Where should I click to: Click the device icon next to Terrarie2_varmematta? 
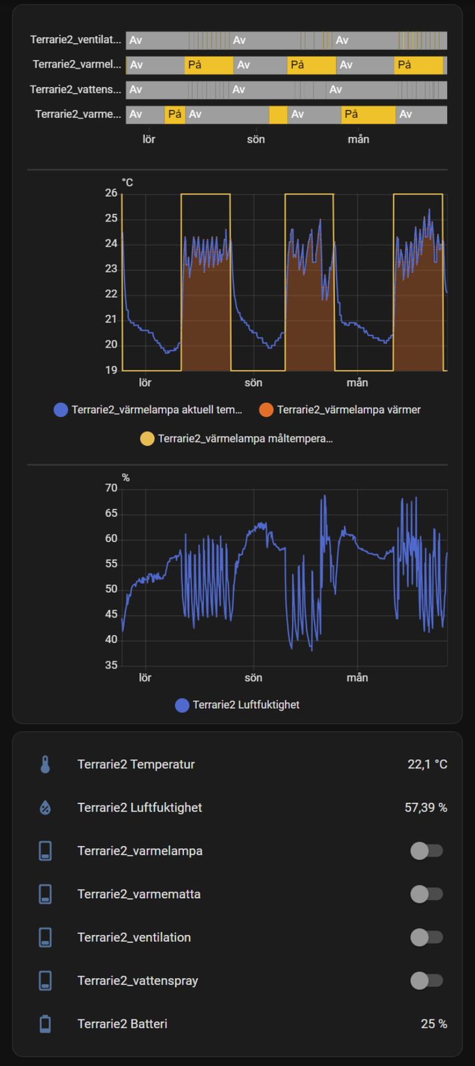[45, 894]
